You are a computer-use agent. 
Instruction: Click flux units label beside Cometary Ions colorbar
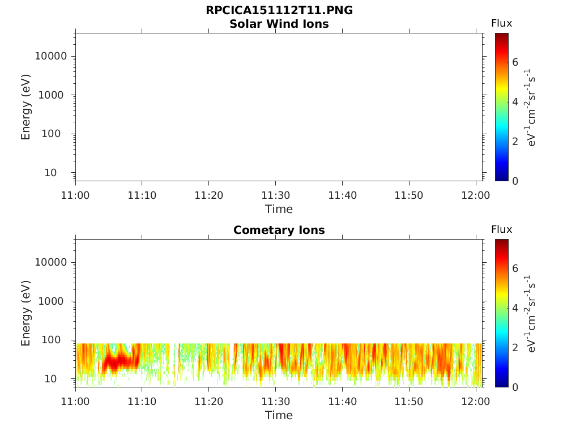(530, 314)
